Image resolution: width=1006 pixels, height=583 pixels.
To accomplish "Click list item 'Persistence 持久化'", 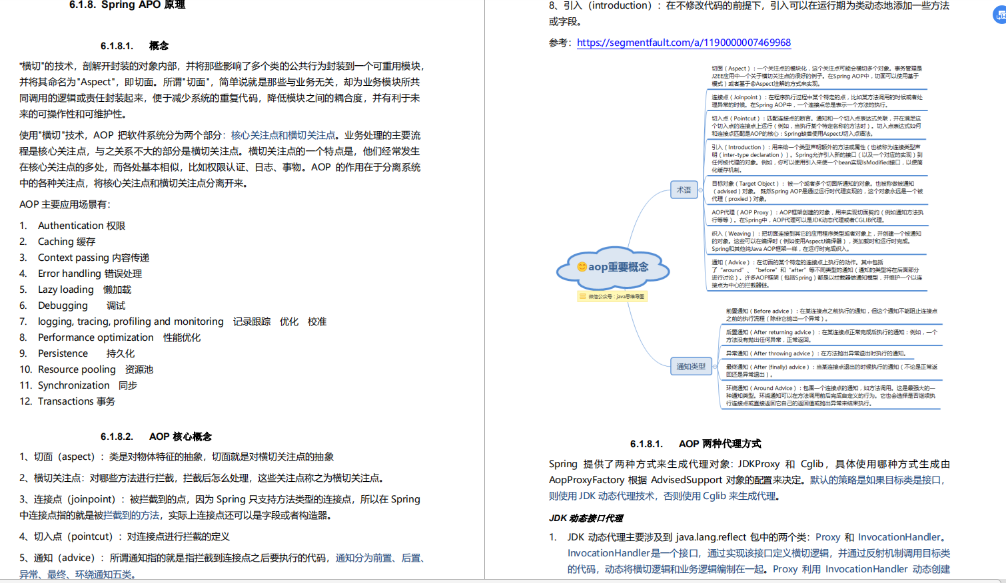I will click(x=86, y=353).
